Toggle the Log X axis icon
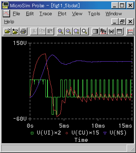Screen dimensions: 136x153 click(95, 31)
